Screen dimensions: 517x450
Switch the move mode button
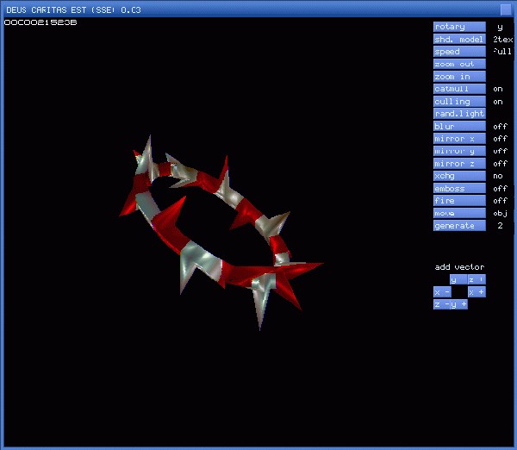click(x=459, y=213)
